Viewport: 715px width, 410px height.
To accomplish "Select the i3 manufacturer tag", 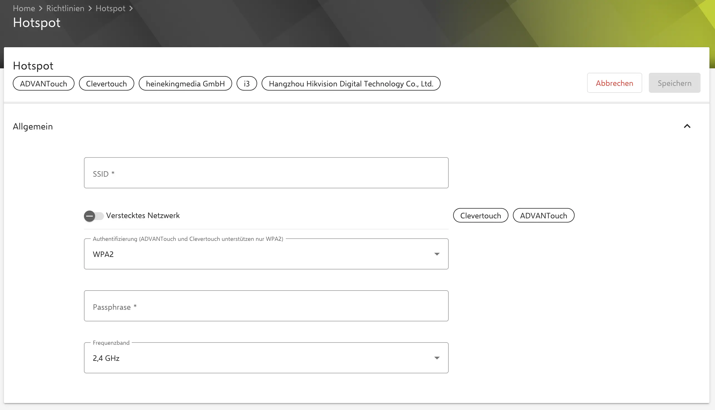I will tap(247, 84).
